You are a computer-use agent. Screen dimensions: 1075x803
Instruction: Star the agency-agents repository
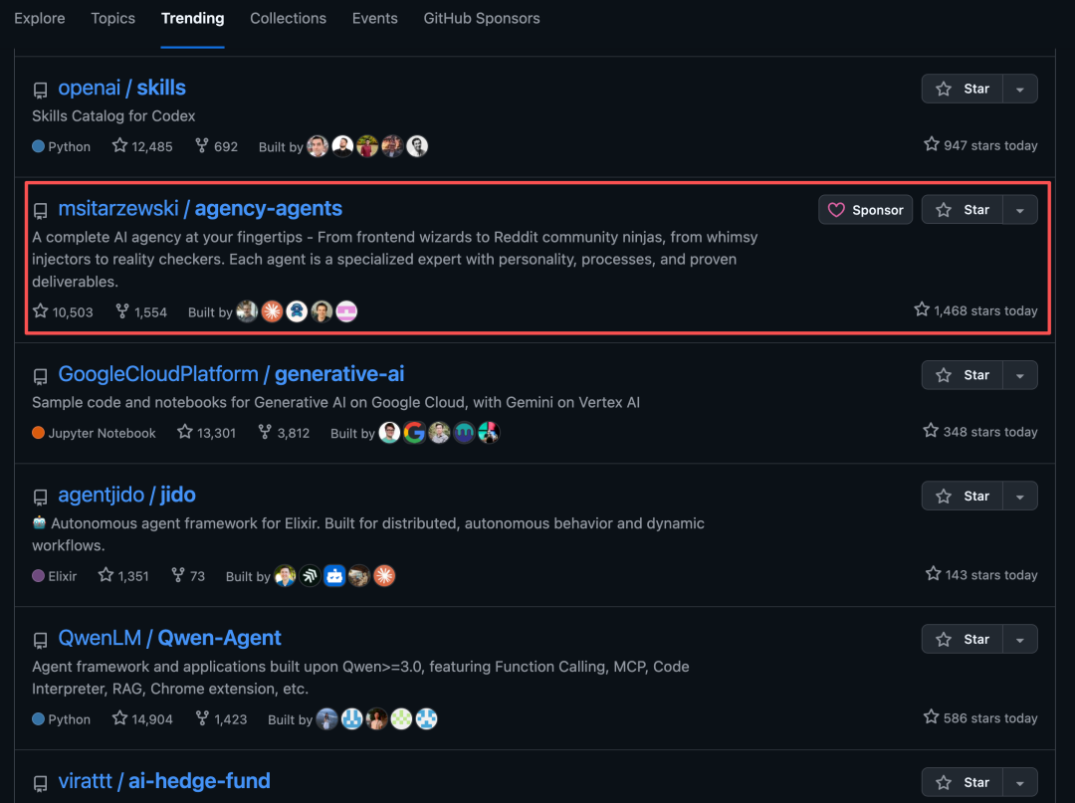pos(963,210)
